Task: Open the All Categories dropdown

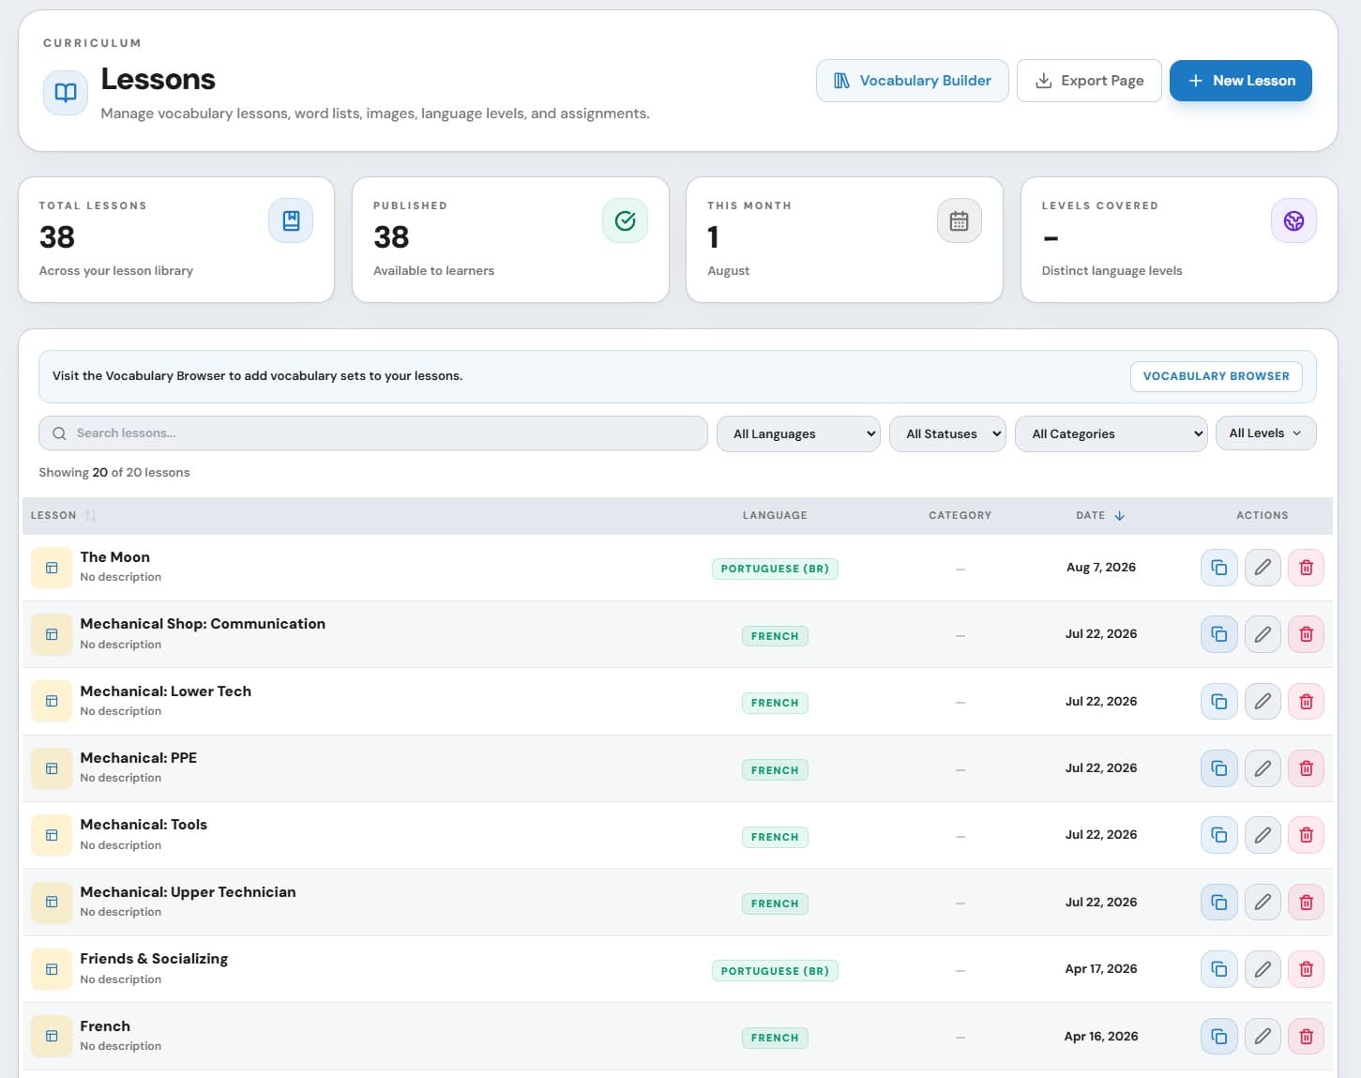Action: (x=1111, y=433)
